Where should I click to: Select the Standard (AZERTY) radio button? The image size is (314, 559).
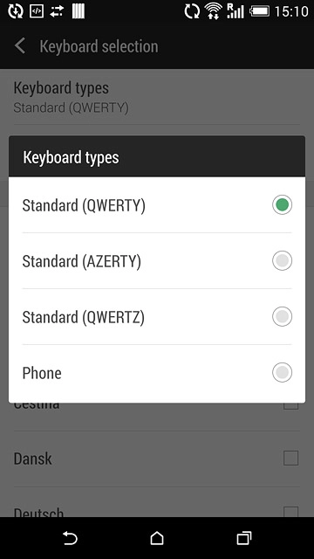282,260
